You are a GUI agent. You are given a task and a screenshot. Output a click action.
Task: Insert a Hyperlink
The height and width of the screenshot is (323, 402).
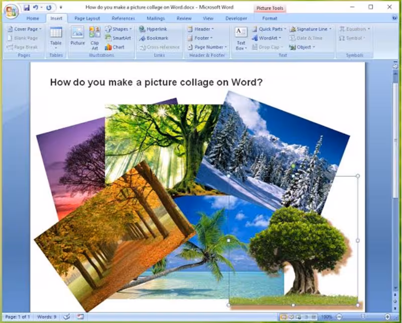click(153, 29)
